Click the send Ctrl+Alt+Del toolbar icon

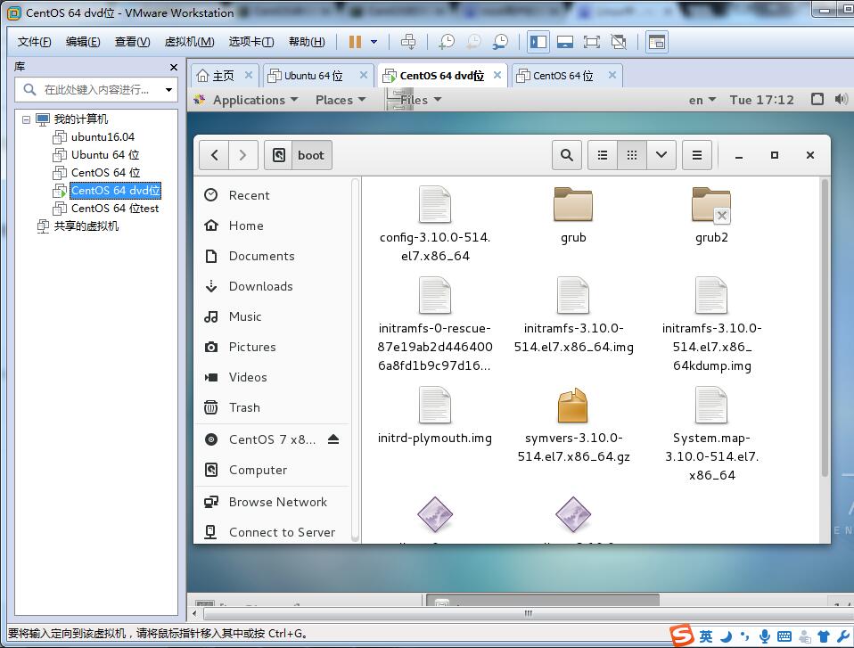click(408, 42)
